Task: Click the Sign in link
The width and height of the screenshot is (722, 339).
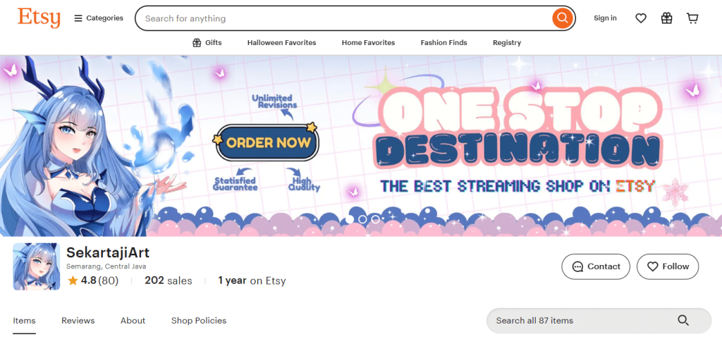Action: tap(605, 18)
